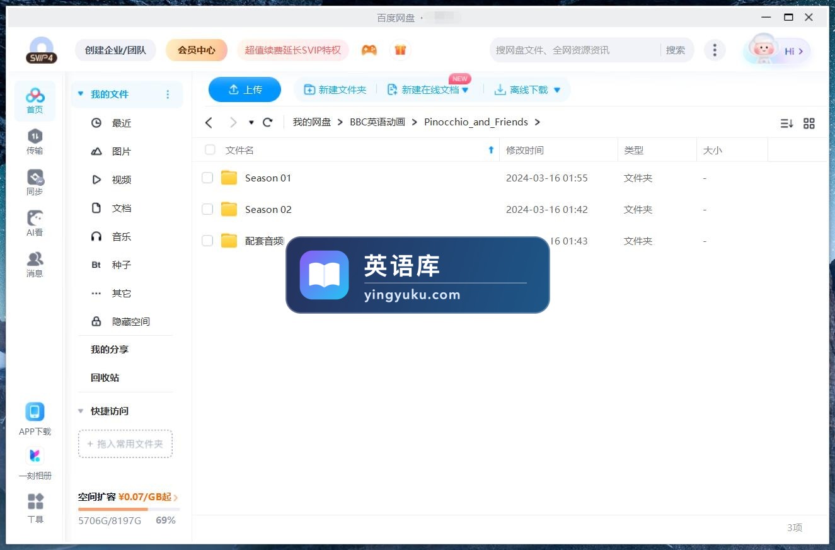Open the 传输 transfer panel
This screenshot has height=550, width=835.
[35, 142]
